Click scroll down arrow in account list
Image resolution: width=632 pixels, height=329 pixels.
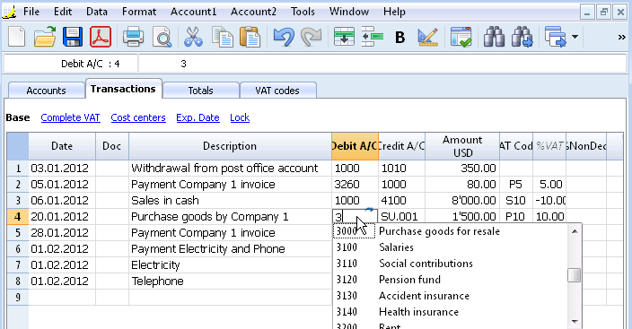click(575, 321)
